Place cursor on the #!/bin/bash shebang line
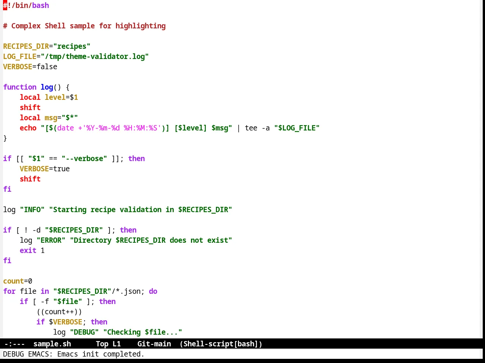485x363 pixels. [26, 5]
